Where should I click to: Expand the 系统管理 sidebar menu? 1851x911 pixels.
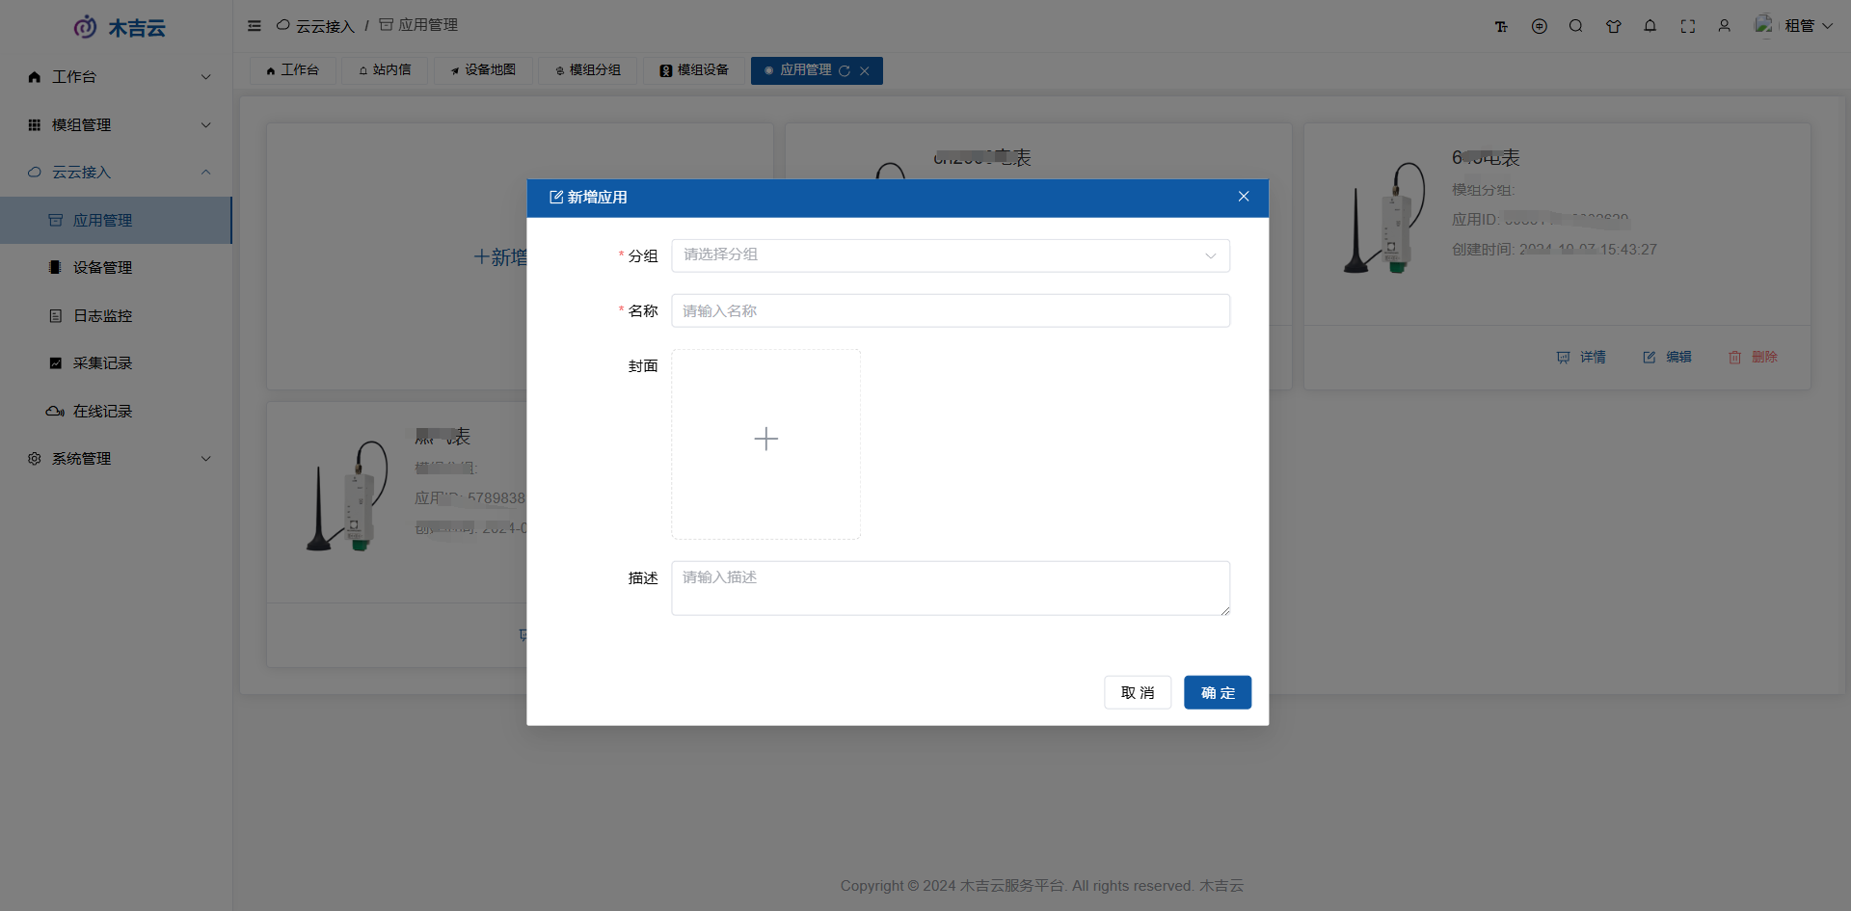pyautogui.click(x=116, y=459)
